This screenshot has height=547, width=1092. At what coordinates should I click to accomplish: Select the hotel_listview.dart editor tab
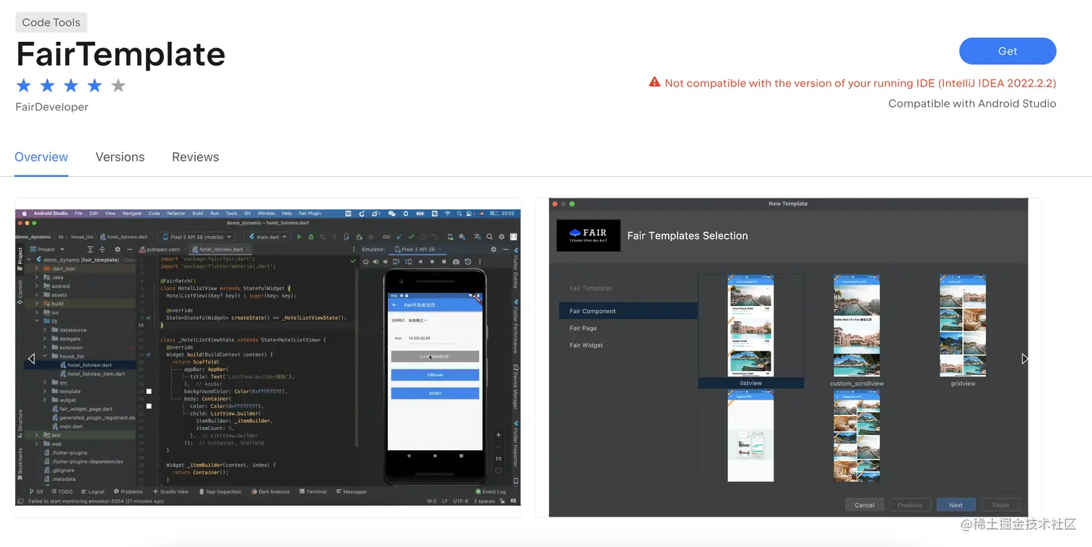click(x=221, y=249)
